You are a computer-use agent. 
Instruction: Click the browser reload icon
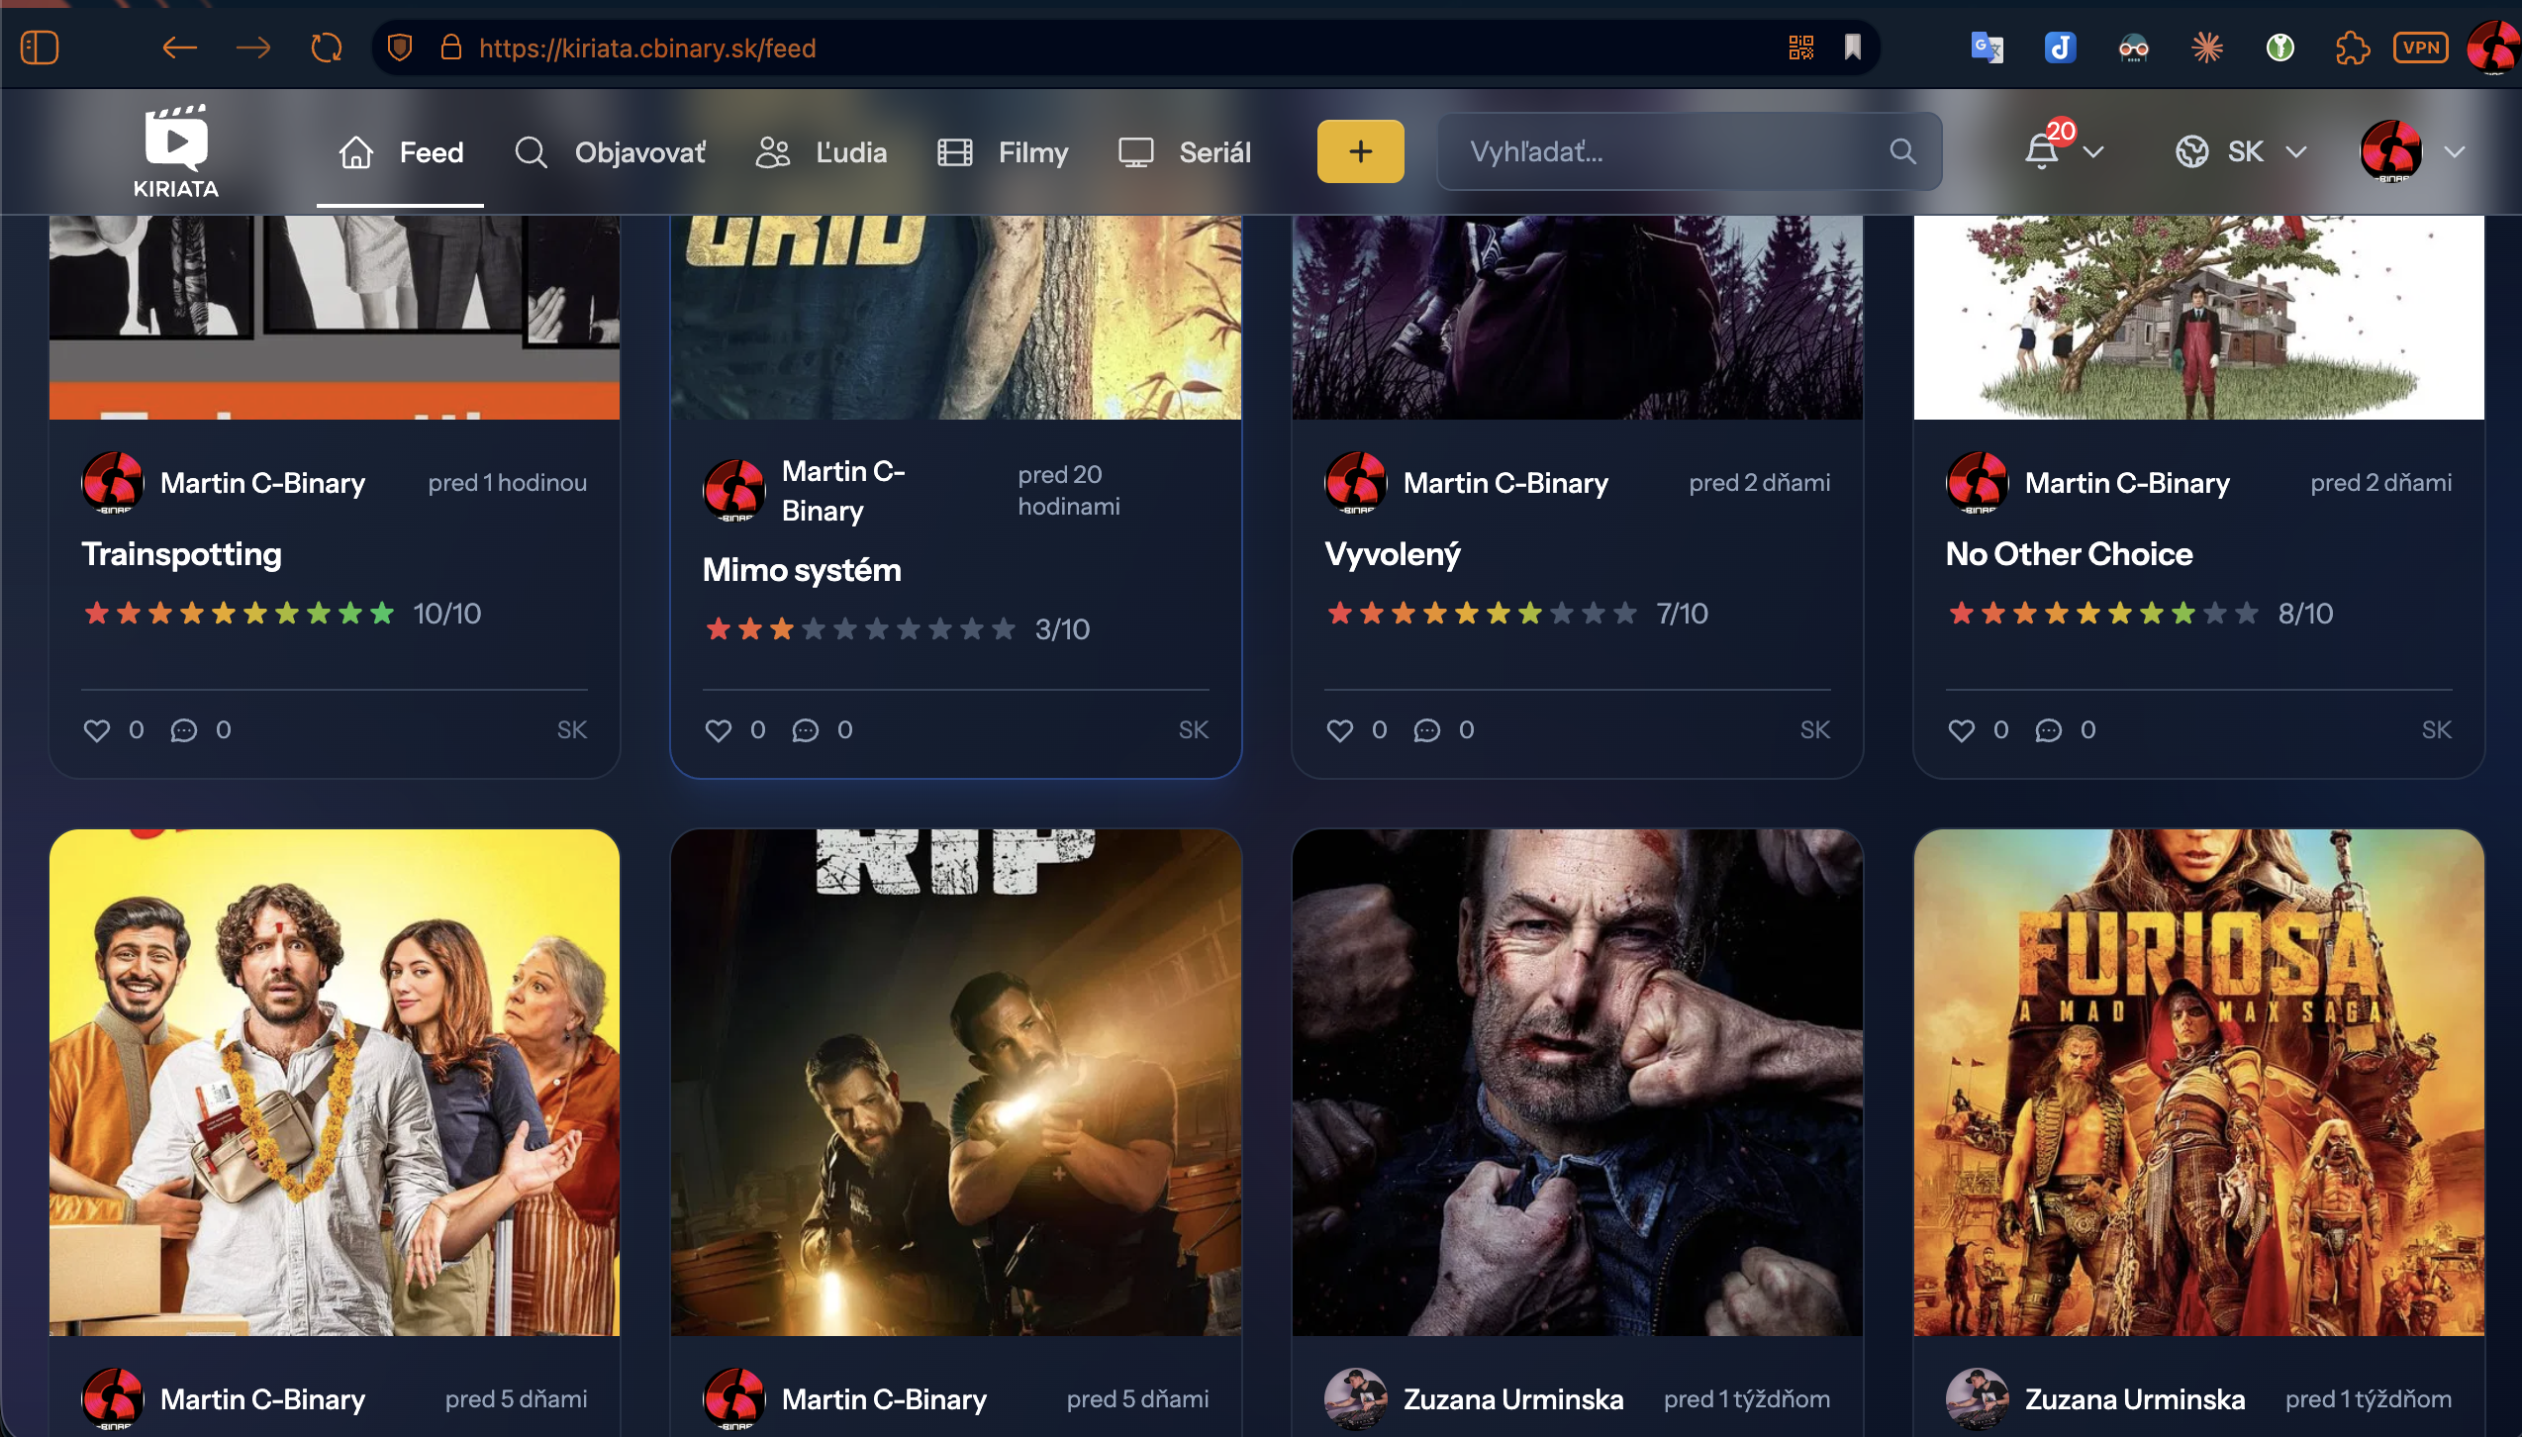tap(326, 48)
